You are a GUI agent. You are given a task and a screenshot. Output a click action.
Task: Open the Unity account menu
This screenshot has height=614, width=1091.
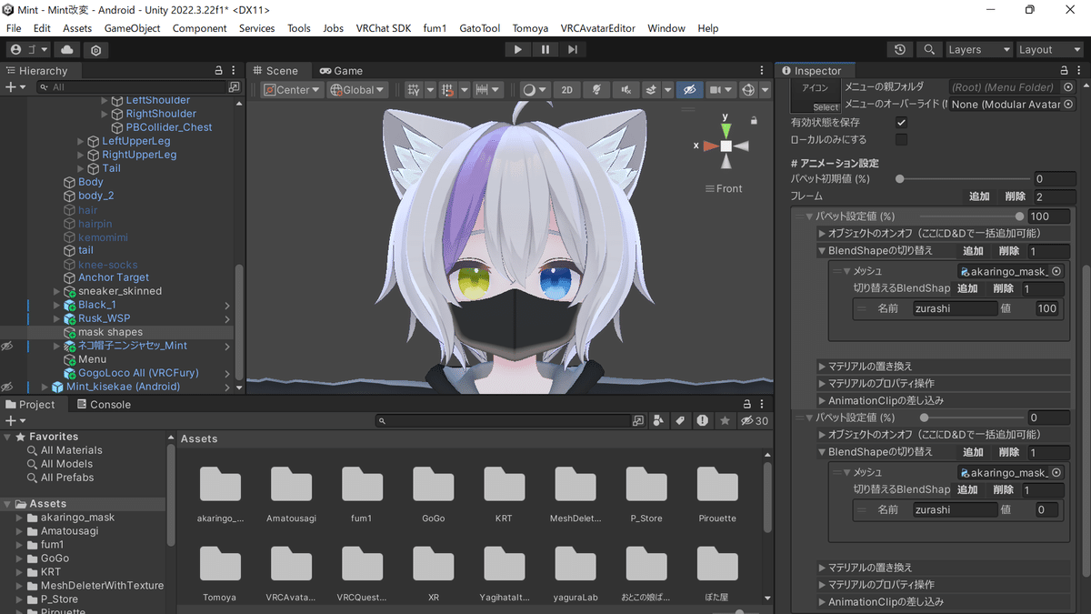30,50
